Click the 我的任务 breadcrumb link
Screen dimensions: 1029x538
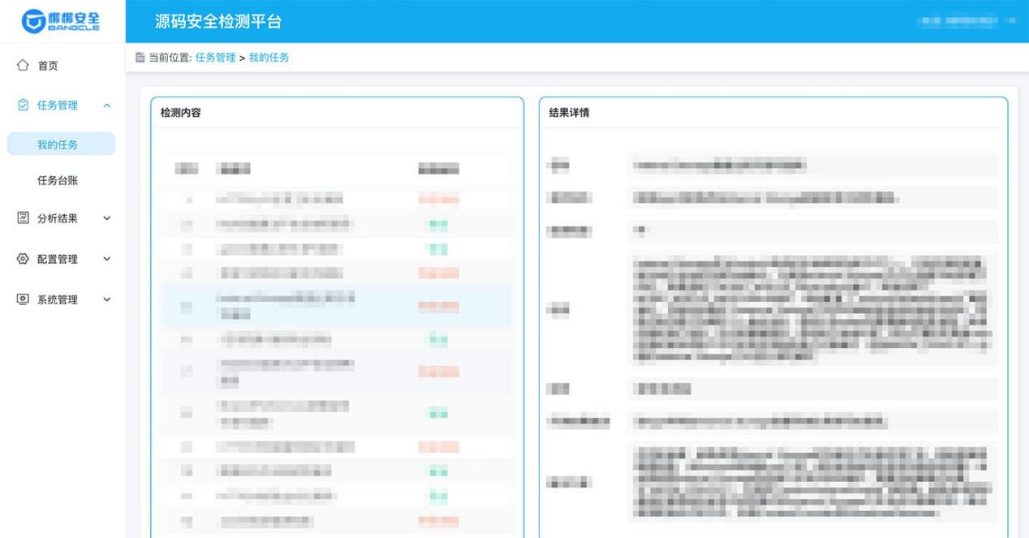click(x=269, y=58)
